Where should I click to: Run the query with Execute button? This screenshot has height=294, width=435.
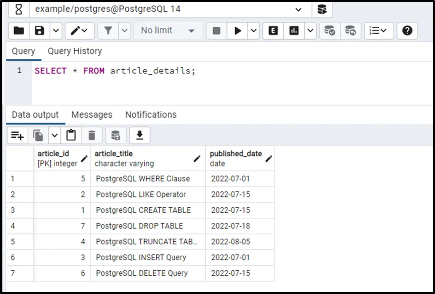pos(238,31)
